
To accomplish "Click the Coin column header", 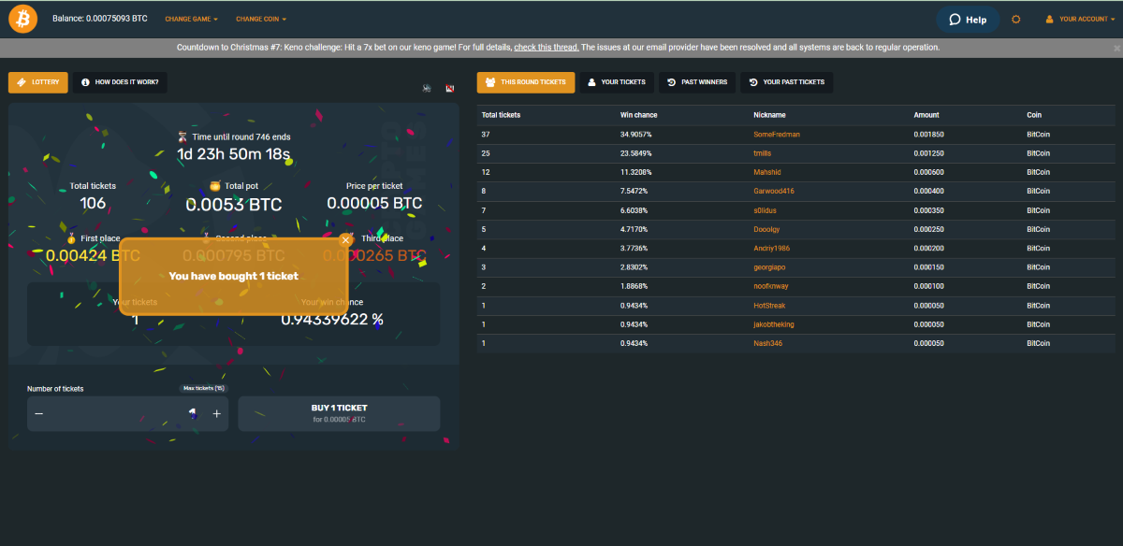I will coord(1034,115).
